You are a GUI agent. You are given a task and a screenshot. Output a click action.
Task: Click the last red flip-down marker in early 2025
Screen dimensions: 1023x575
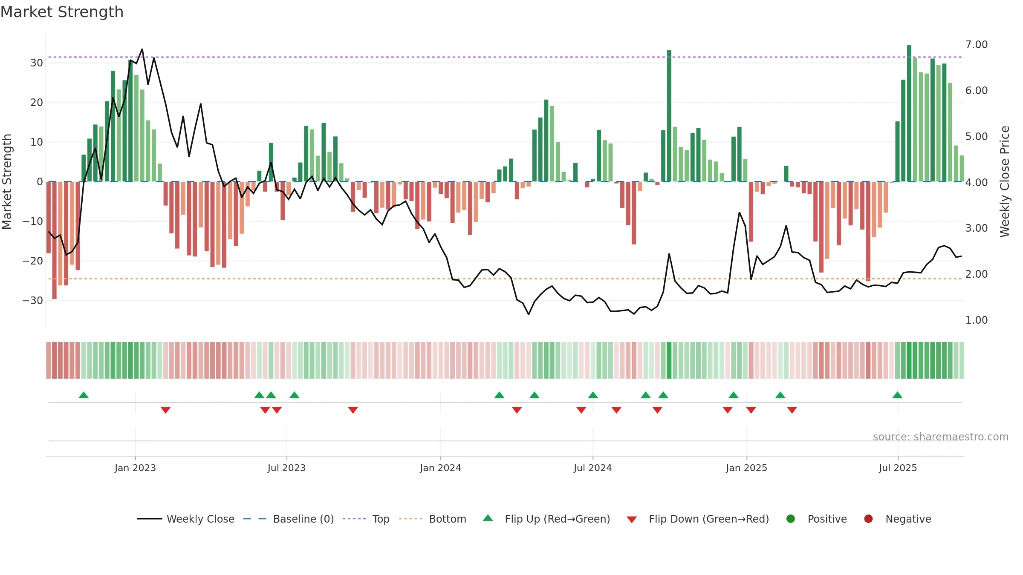[792, 410]
